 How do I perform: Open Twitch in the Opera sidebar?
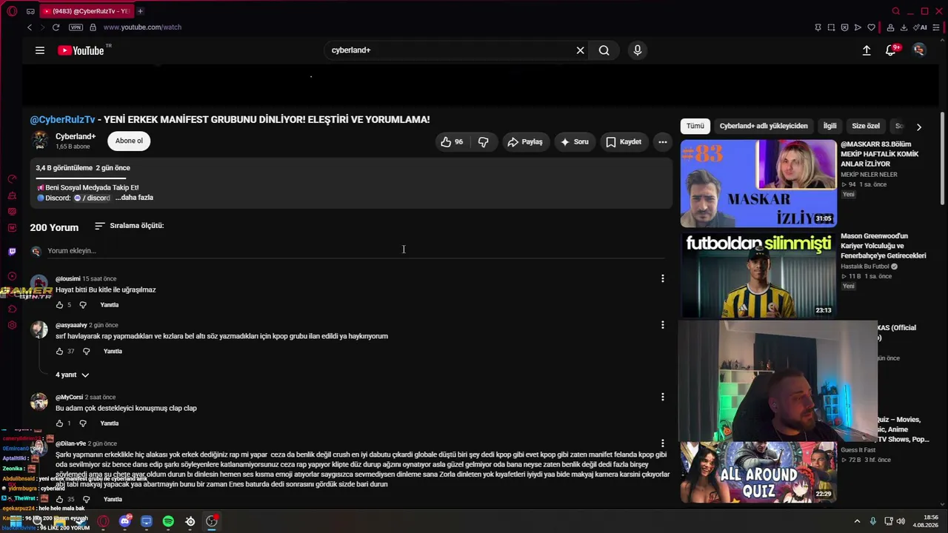coord(12,252)
